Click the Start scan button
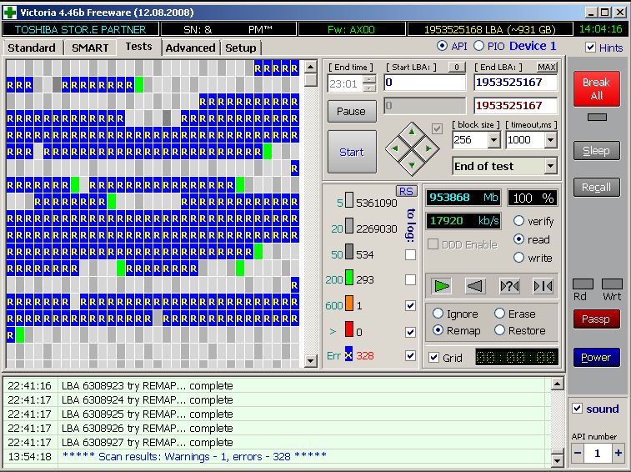 coord(351,152)
